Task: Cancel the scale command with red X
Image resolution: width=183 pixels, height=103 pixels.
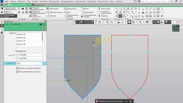Action: coord(44,29)
